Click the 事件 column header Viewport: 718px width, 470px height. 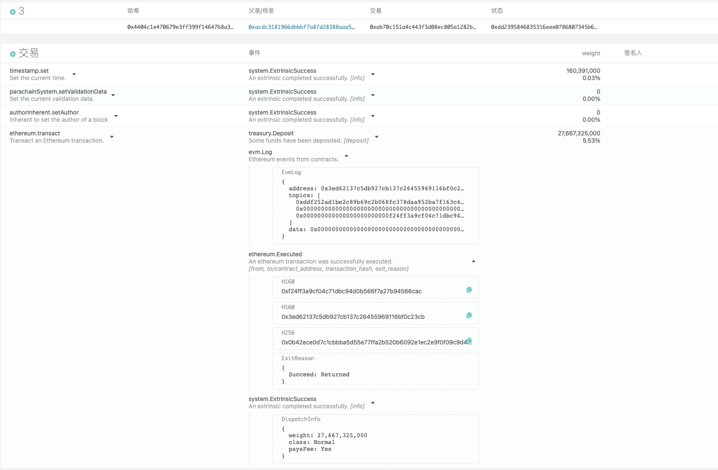tap(254, 53)
